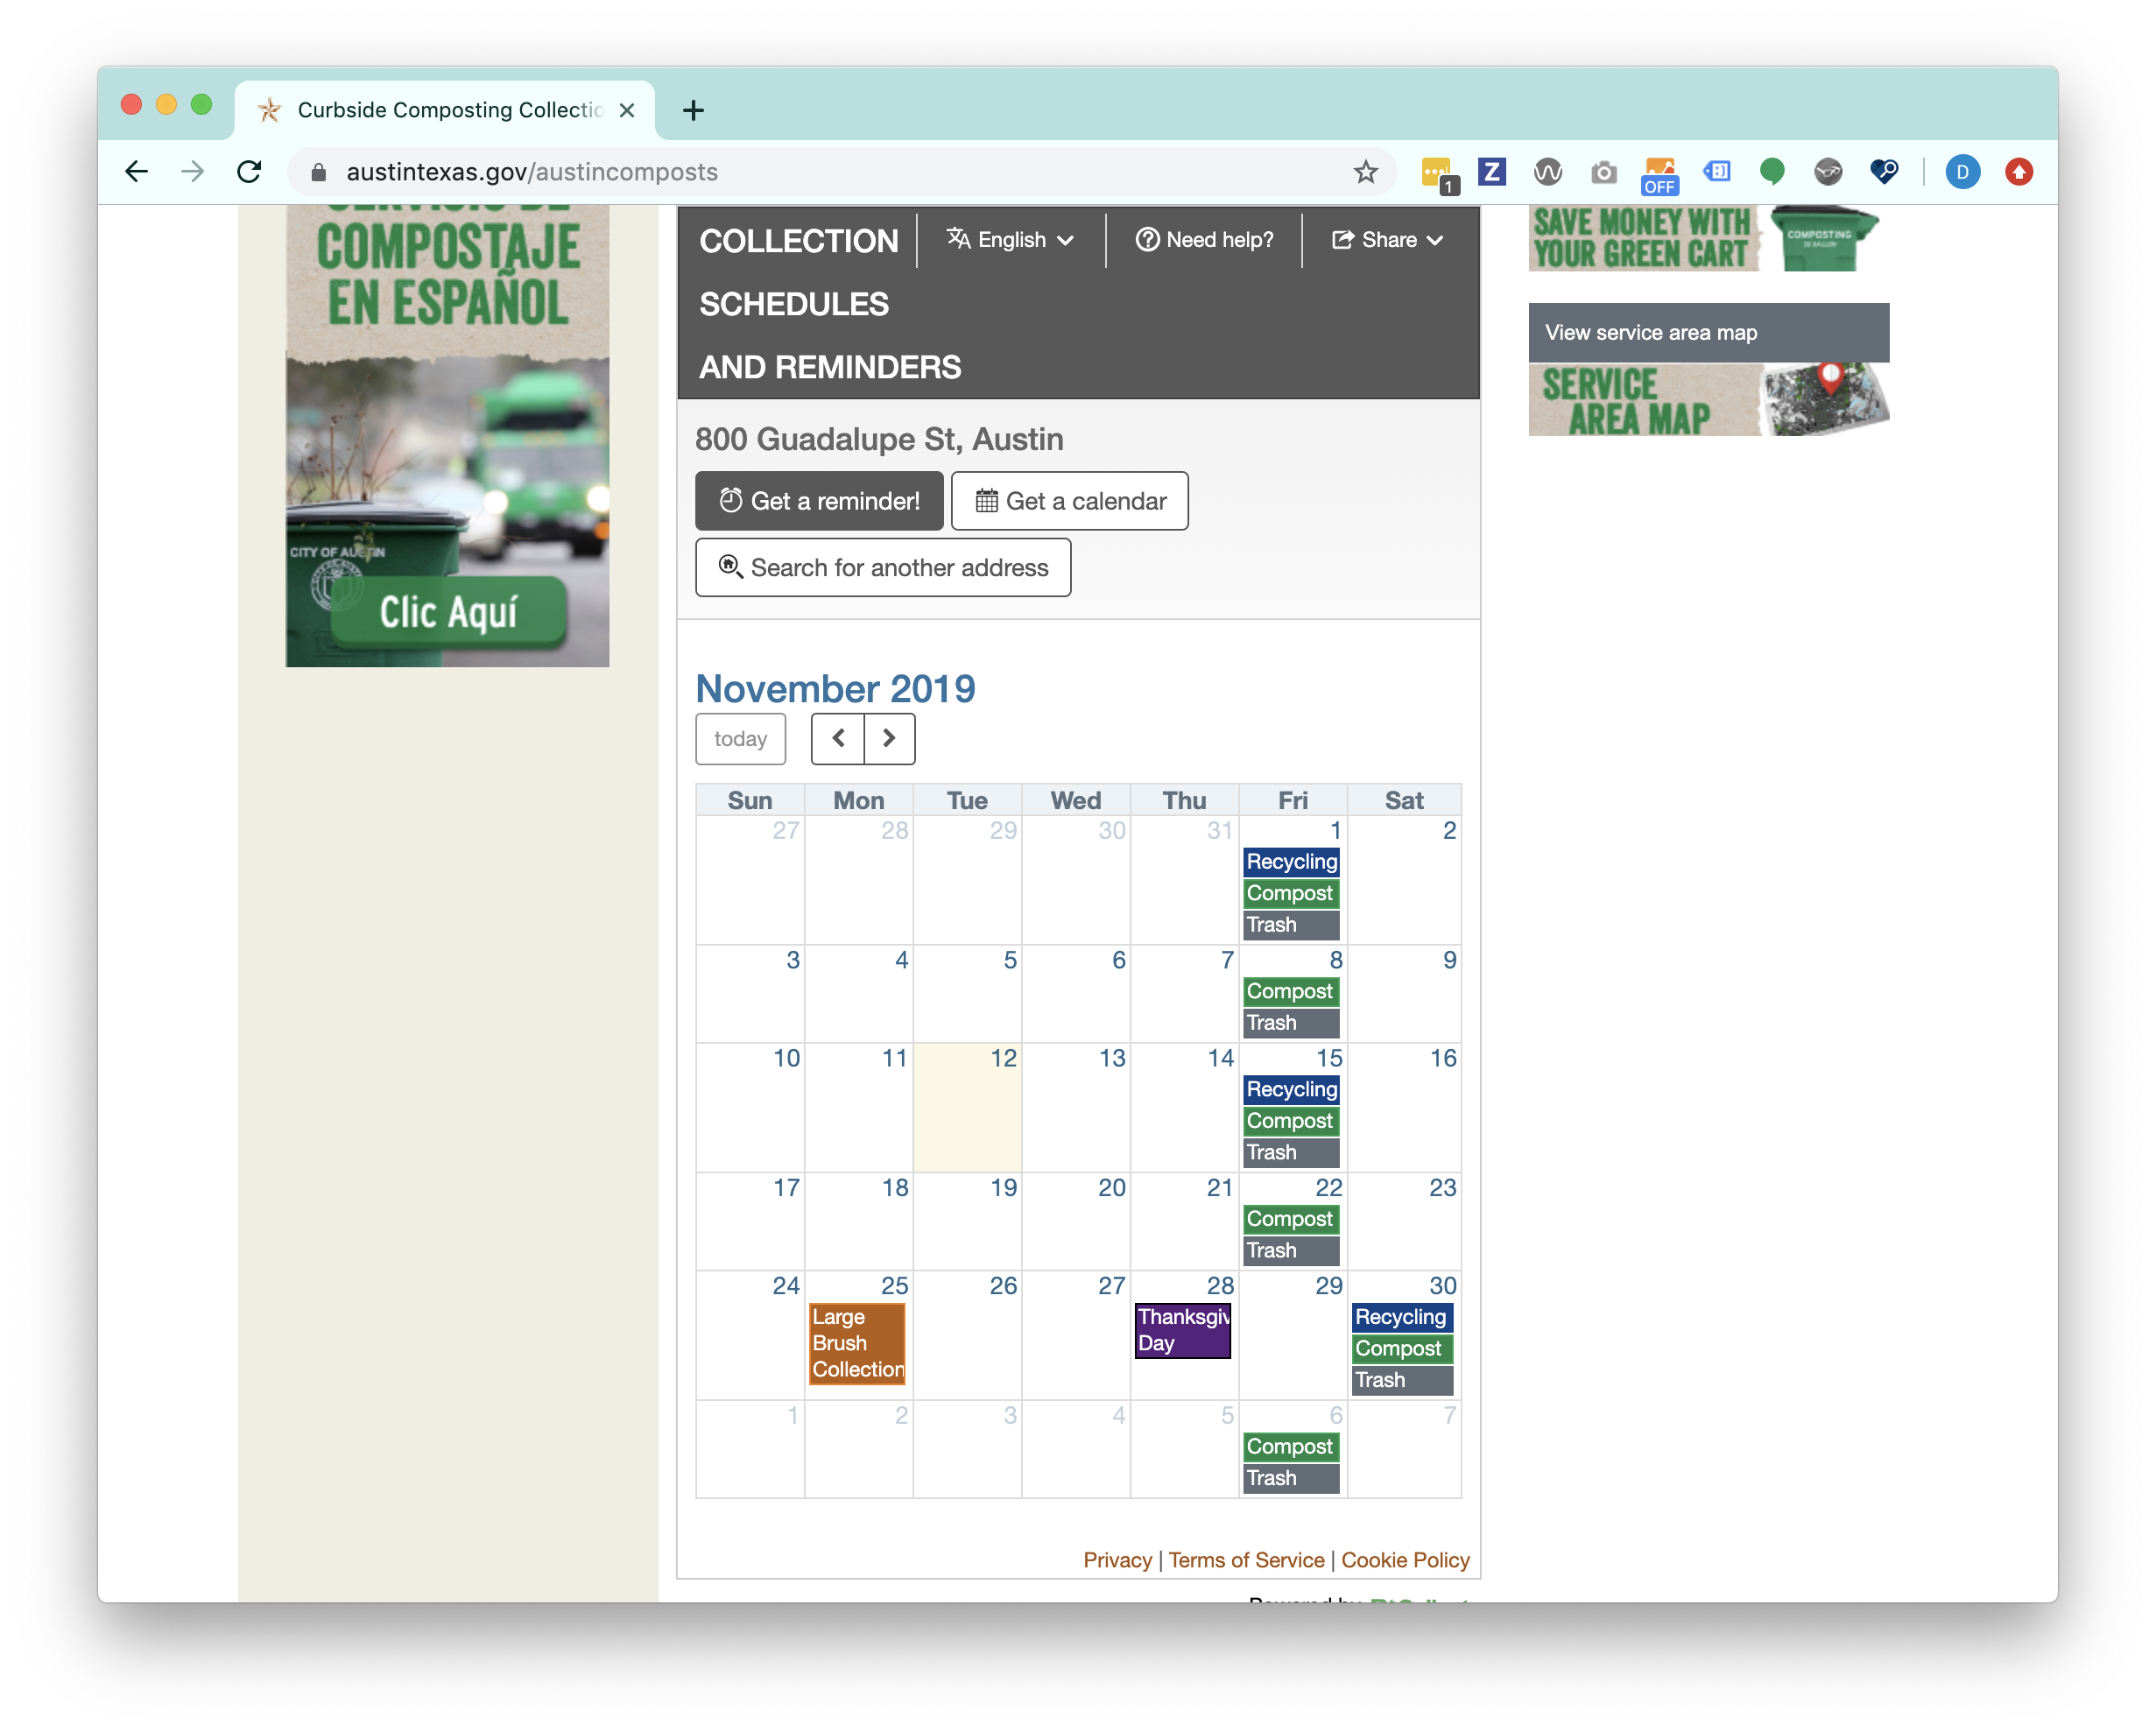The height and width of the screenshot is (1732, 2156).
Task: Click Compost event on November 22
Action: click(x=1291, y=1219)
